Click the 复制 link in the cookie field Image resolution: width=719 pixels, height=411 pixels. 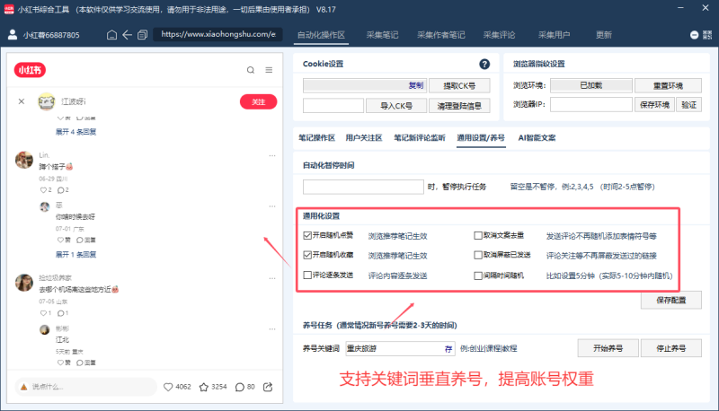click(416, 85)
